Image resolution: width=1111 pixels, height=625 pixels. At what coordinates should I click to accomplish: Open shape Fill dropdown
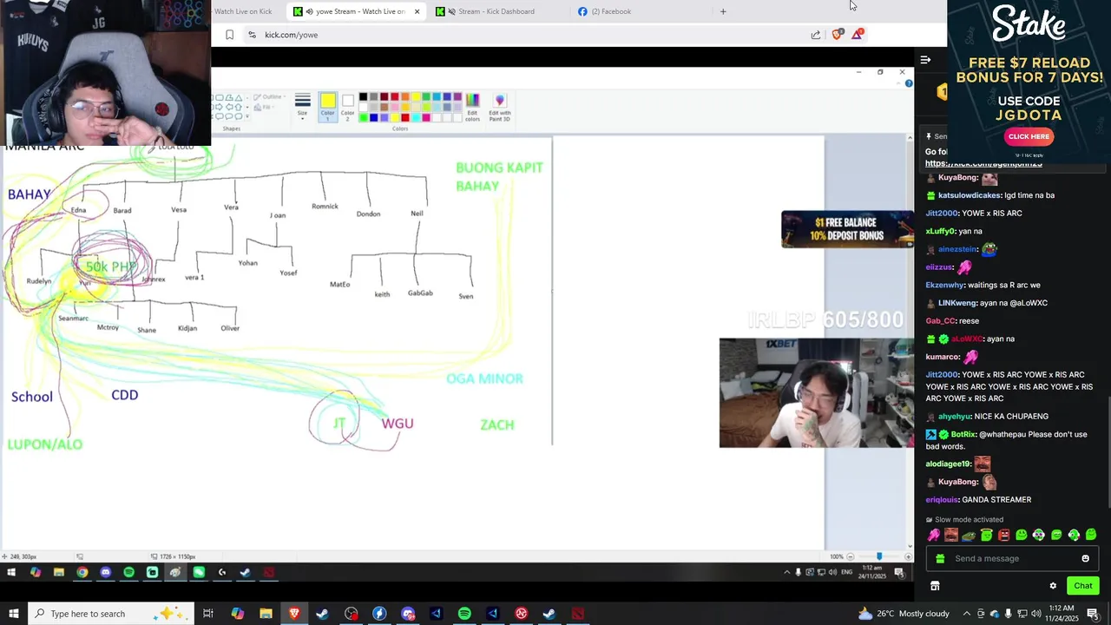click(x=263, y=107)
